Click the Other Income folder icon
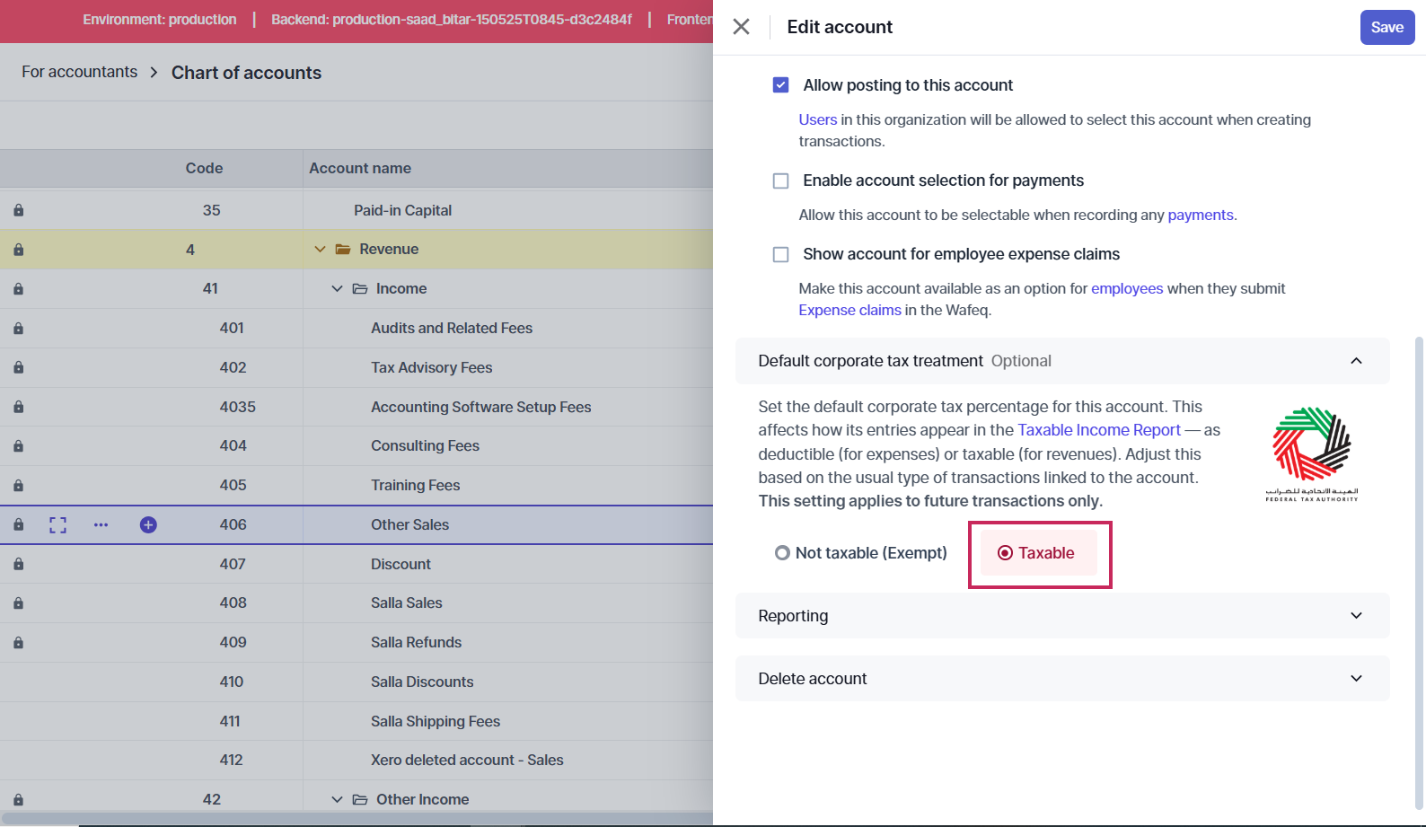The width and height of the screenshot is (1426, 827). coord(360,799)
